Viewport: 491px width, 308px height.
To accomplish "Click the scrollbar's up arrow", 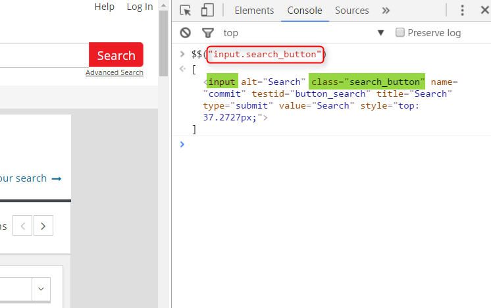I will [163, 5].
